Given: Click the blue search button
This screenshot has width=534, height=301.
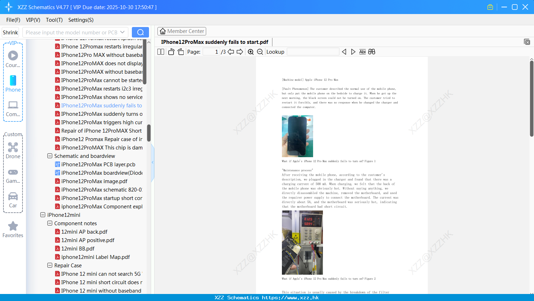Looking at the screenshot, I should click(x=140, y=32).
